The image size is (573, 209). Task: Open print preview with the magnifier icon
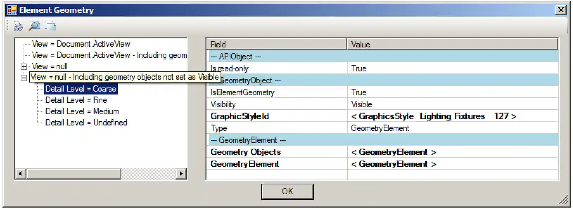click(34, 26)
